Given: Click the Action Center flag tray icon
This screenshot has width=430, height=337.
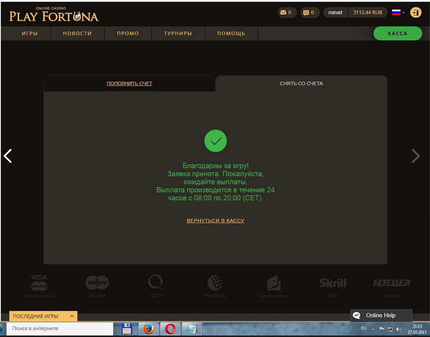Looking at the screenshot, I should (x=382, y=329).
